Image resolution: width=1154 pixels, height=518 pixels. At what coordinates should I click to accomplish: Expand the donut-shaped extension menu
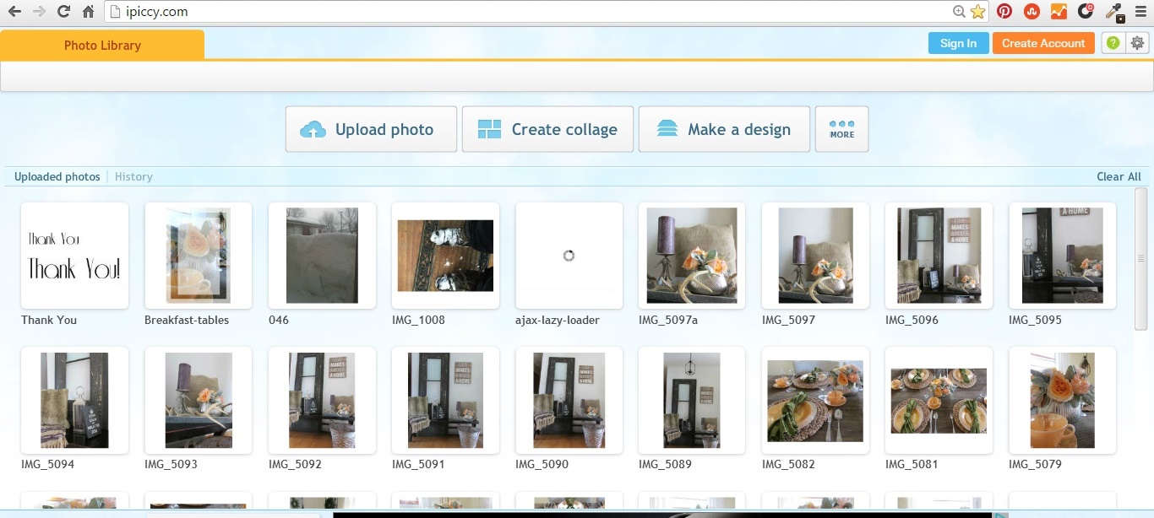1086,11
